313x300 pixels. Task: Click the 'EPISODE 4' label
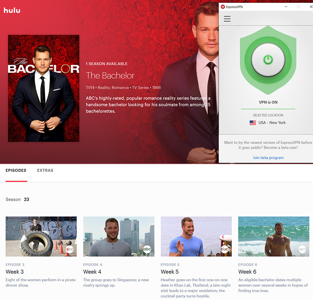pyautogui.click(x=93, y=265)
